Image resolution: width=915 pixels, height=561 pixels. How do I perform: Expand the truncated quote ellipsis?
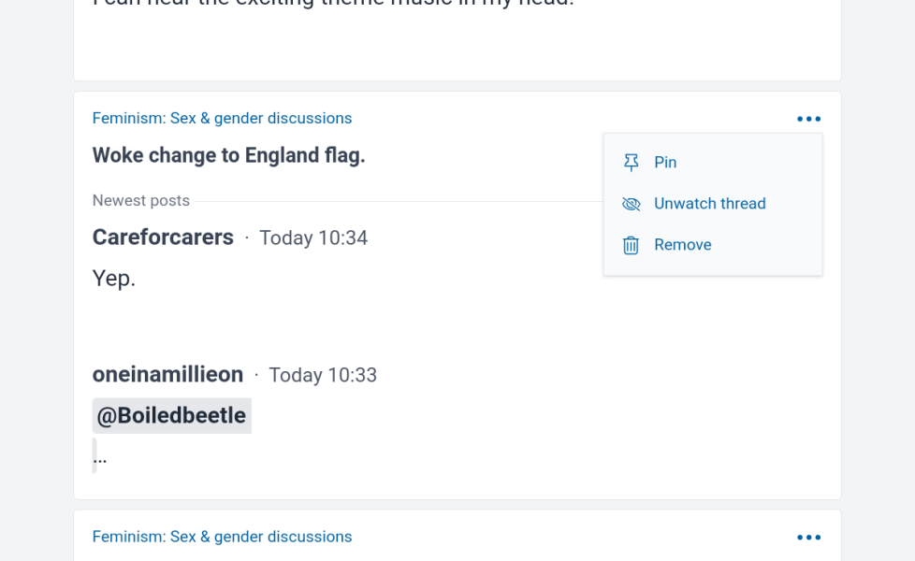point(100,458)
